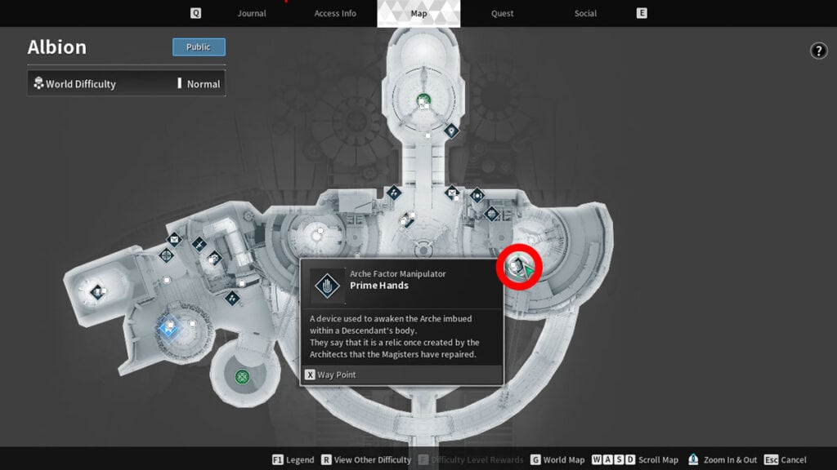Switch to the Journal tab
The width and height of the screenshot is (837, 470).
coord(252,13)
